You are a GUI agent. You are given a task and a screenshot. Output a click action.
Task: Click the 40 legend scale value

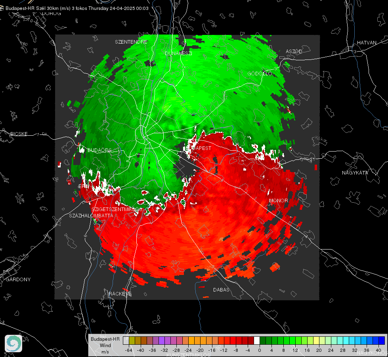pos(378,350)
